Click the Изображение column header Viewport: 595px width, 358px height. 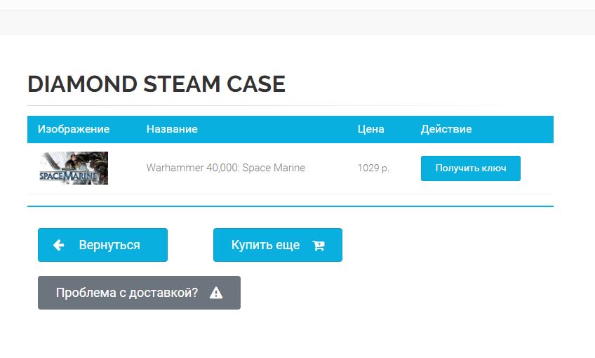(74, 129)
